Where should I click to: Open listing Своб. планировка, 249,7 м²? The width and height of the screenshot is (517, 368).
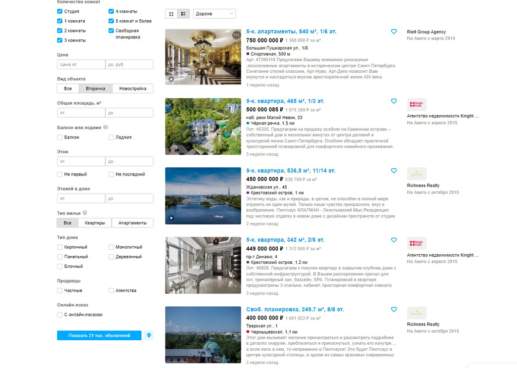click(x=295, y=309)
